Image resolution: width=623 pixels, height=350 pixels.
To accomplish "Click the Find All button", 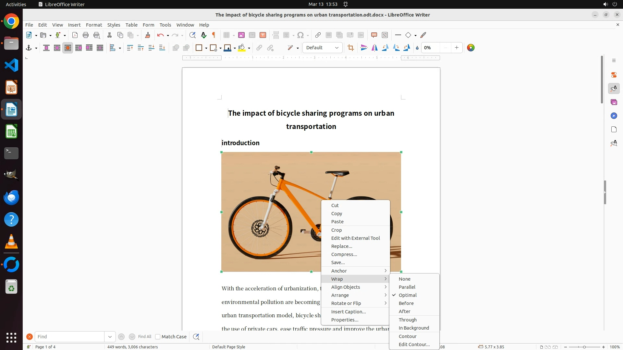I will tap(145, 337).
